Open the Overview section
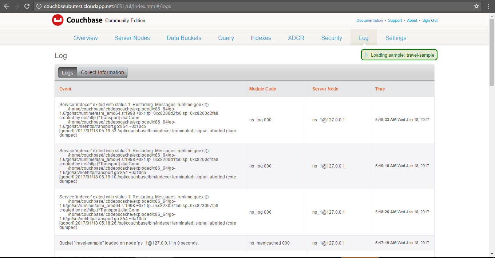Screen dimensions: 495x258 click(86, 38)
